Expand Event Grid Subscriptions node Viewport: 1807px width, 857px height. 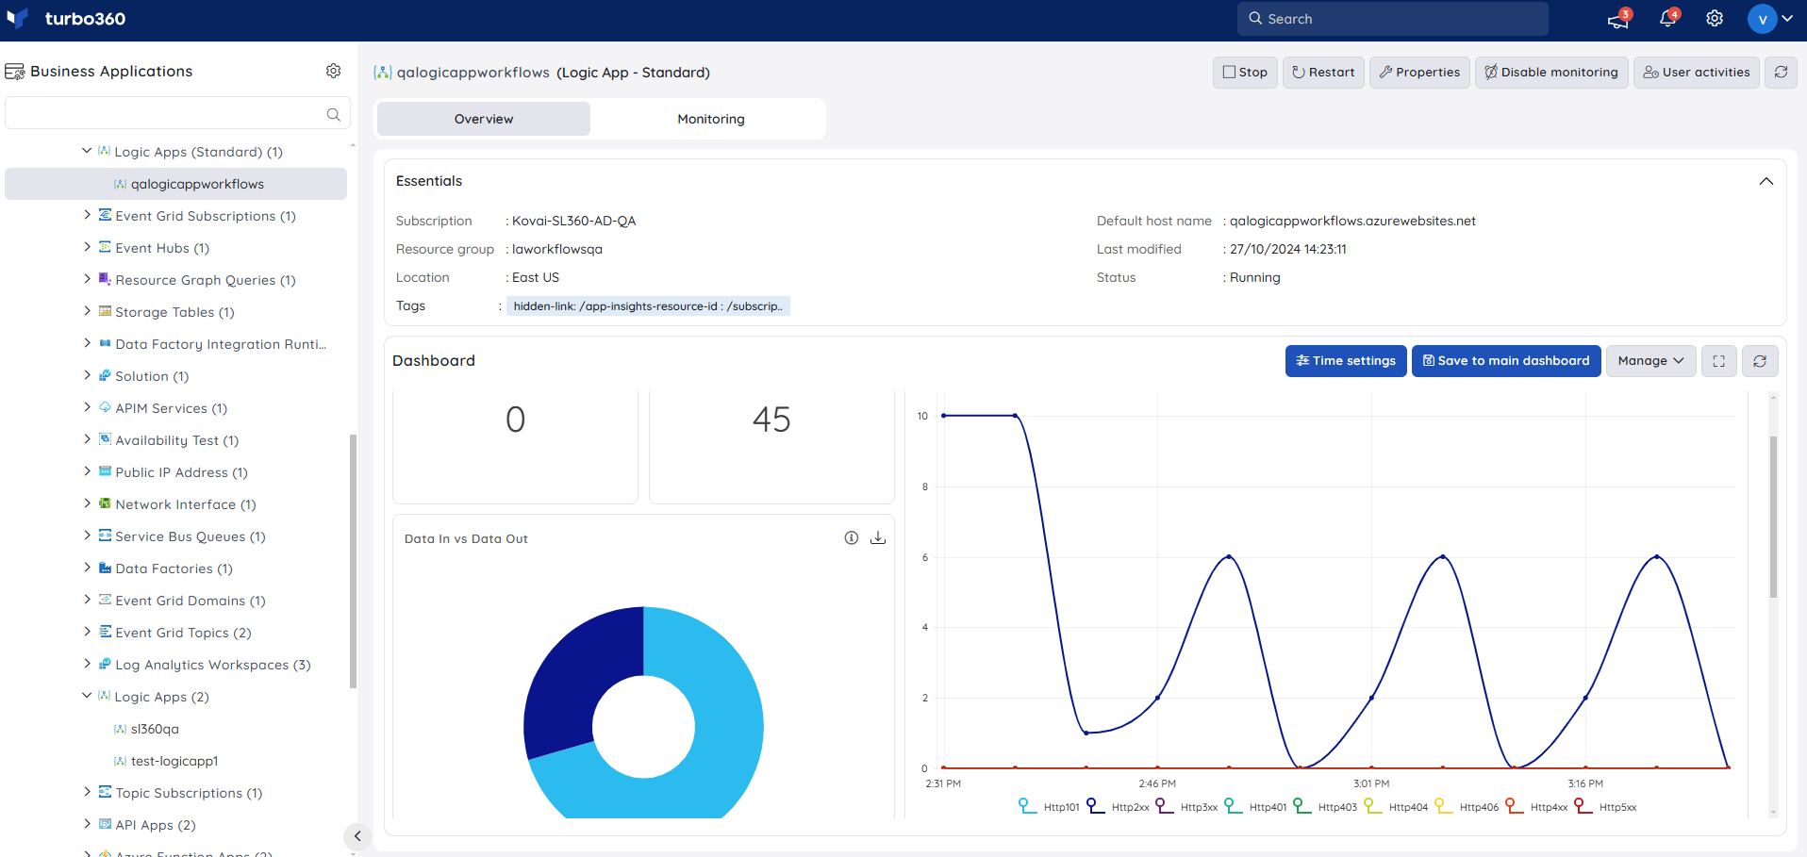(x=87, y=215)
